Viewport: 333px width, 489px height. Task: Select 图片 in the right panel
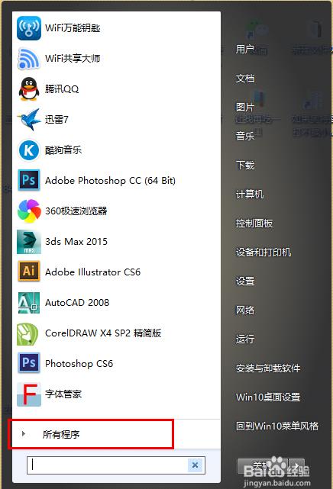[x=245, y=108]
